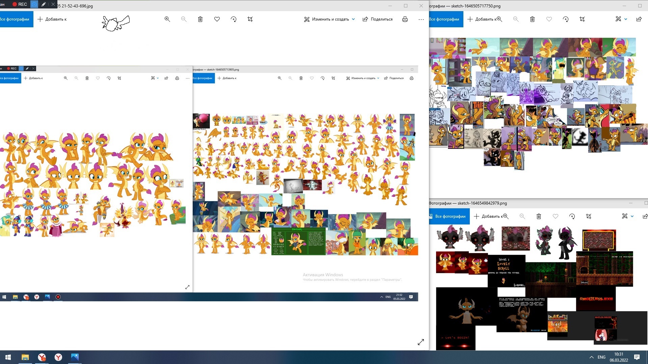Viewport: 648px width, 364px height.
Task: Zoom out in sketch-1646505717750 window
Action: click(516, 19)
